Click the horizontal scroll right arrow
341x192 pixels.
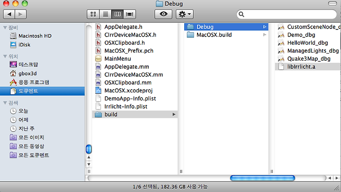pyautogui.click(x=337, y=178)
